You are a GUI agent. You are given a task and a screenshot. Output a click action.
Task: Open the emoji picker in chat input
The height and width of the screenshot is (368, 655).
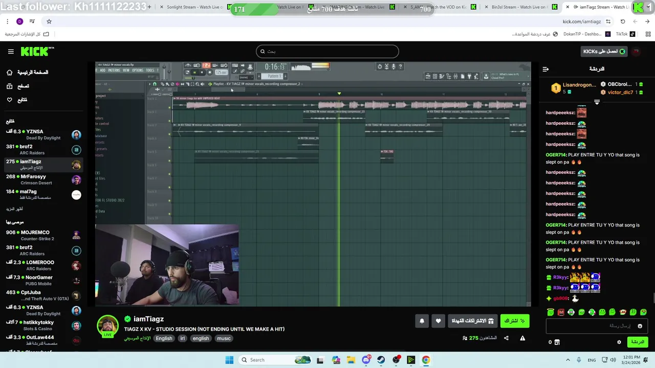[x=640, y=326]
